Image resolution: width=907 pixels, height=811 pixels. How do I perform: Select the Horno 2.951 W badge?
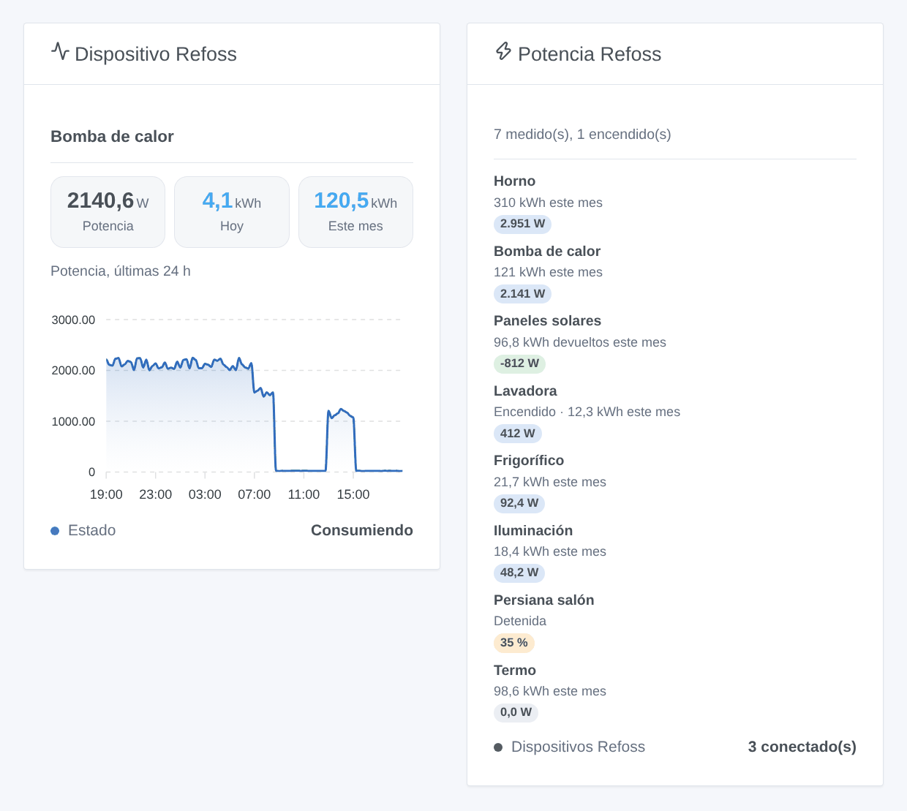click(x=522, y=224)
